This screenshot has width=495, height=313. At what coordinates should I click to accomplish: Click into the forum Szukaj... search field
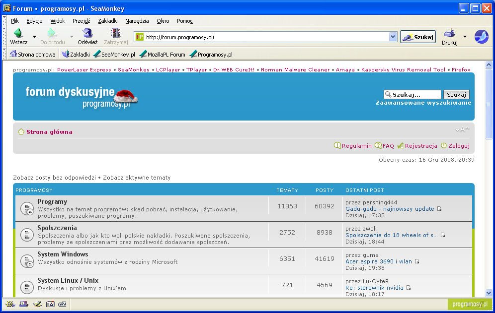click(412, 95)
